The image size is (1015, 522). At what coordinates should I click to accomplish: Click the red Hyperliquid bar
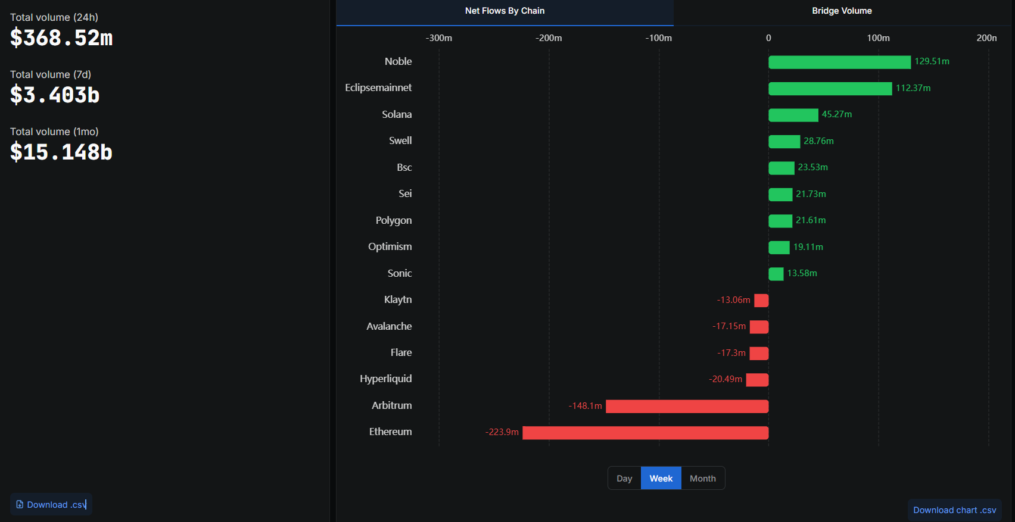tap(757, 380)
